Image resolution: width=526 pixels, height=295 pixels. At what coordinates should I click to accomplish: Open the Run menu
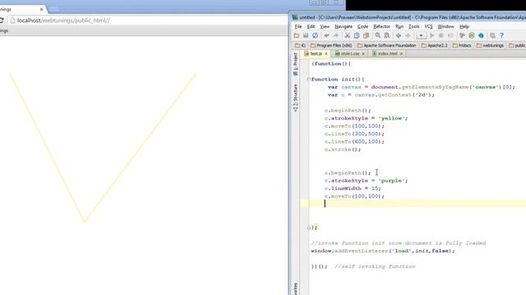(399, 26)
